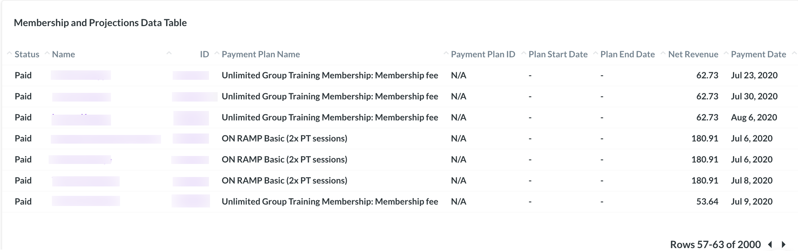Select first ON RAMP Basic plan cell

pyautogui.click(x=284, y=139)
